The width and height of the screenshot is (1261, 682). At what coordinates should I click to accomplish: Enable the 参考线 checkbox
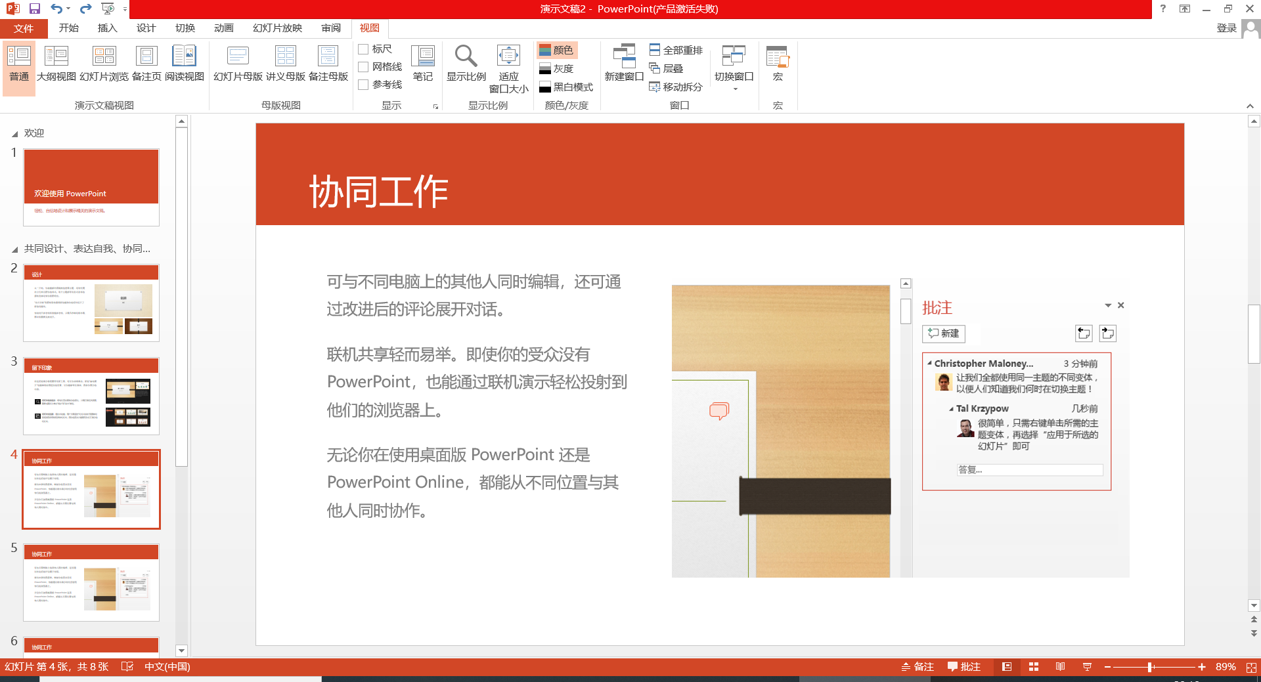(363, 84)
